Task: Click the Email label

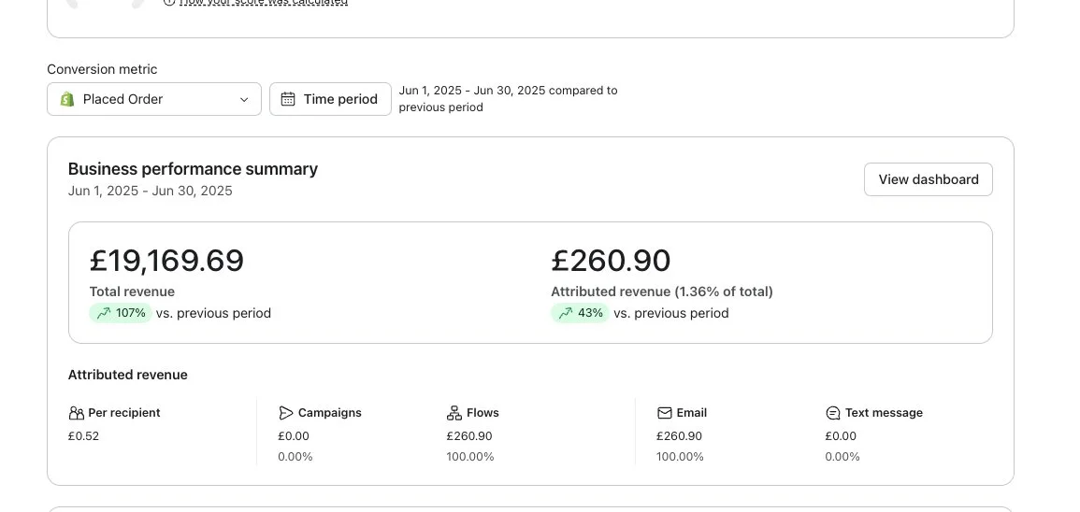Action: (x=692, y=413)
